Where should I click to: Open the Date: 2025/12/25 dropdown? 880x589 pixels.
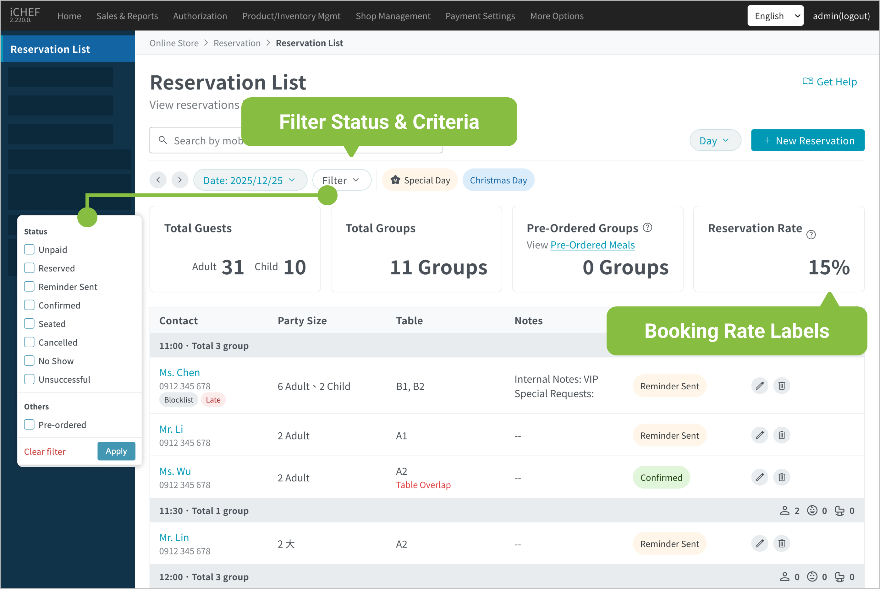click(250, 180)
